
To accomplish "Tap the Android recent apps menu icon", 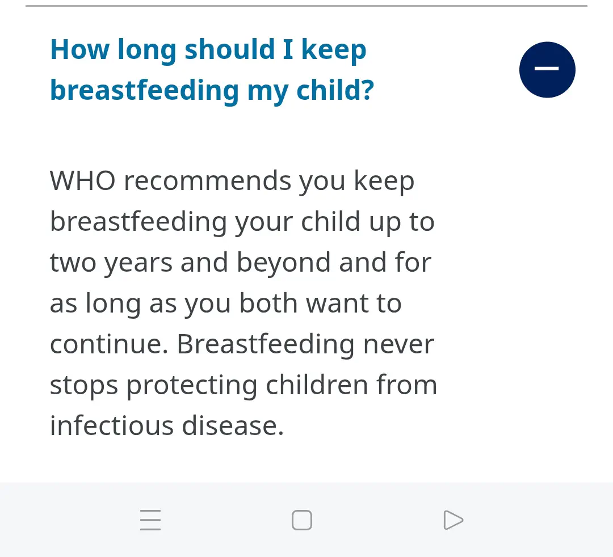I will tap(150, 520).
